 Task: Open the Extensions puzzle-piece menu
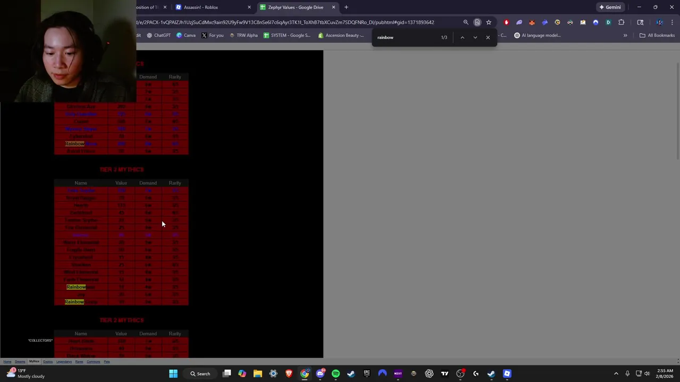click(x=621, y=22)
